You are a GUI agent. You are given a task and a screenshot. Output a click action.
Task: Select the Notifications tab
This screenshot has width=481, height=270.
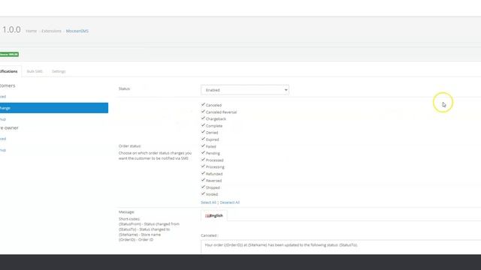(x=10, y=71)
